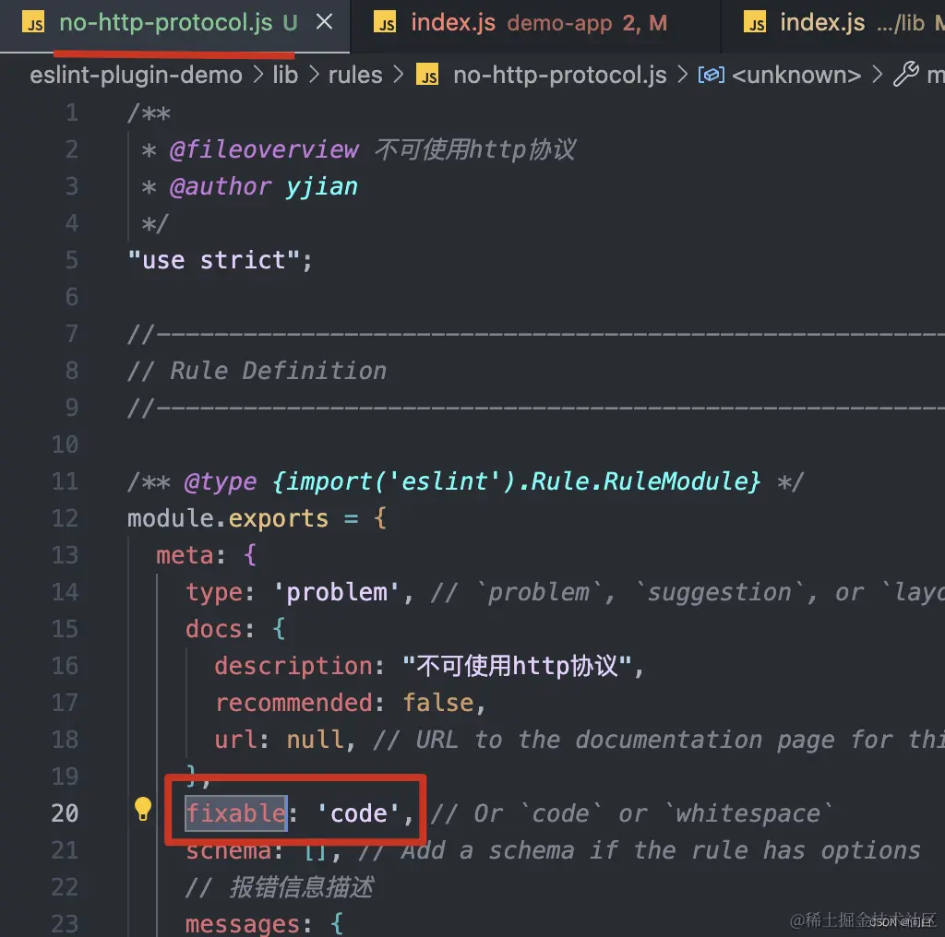The height and width of the screenshot is (937, 945).
Task: Expand breadcrumb chevron after rules
Action: (399, 76)
